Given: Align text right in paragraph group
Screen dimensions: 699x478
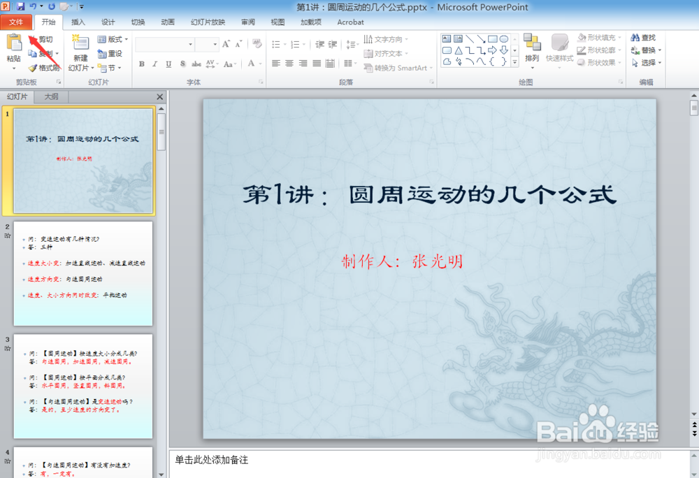Looking at the screenshot, I should coord(303,64).
